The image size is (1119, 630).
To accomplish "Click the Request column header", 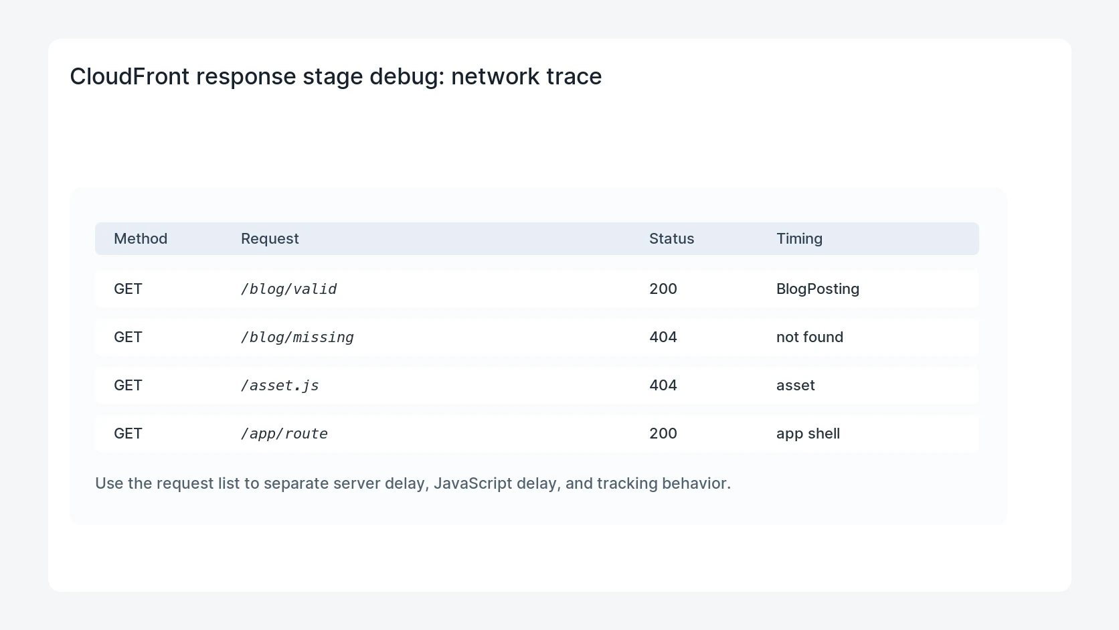I will coord(270,238).
